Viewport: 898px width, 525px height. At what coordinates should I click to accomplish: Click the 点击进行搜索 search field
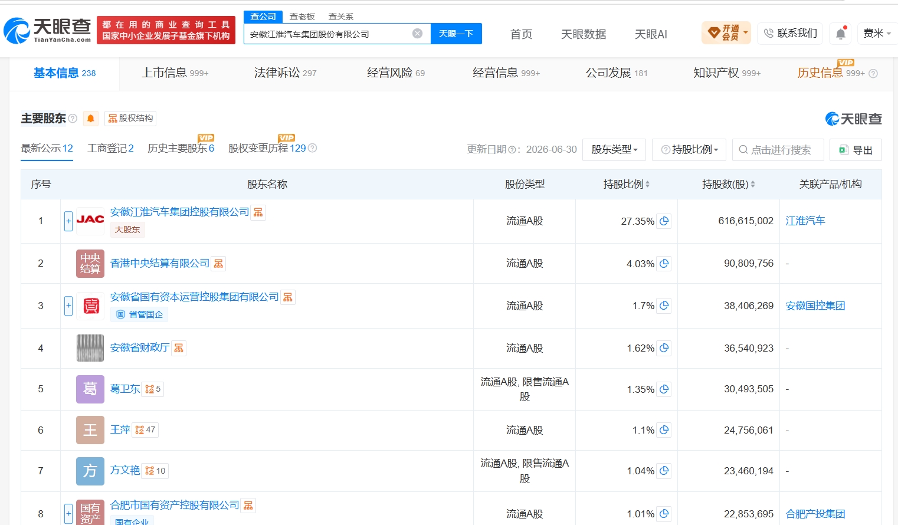[x=778, y=150]
